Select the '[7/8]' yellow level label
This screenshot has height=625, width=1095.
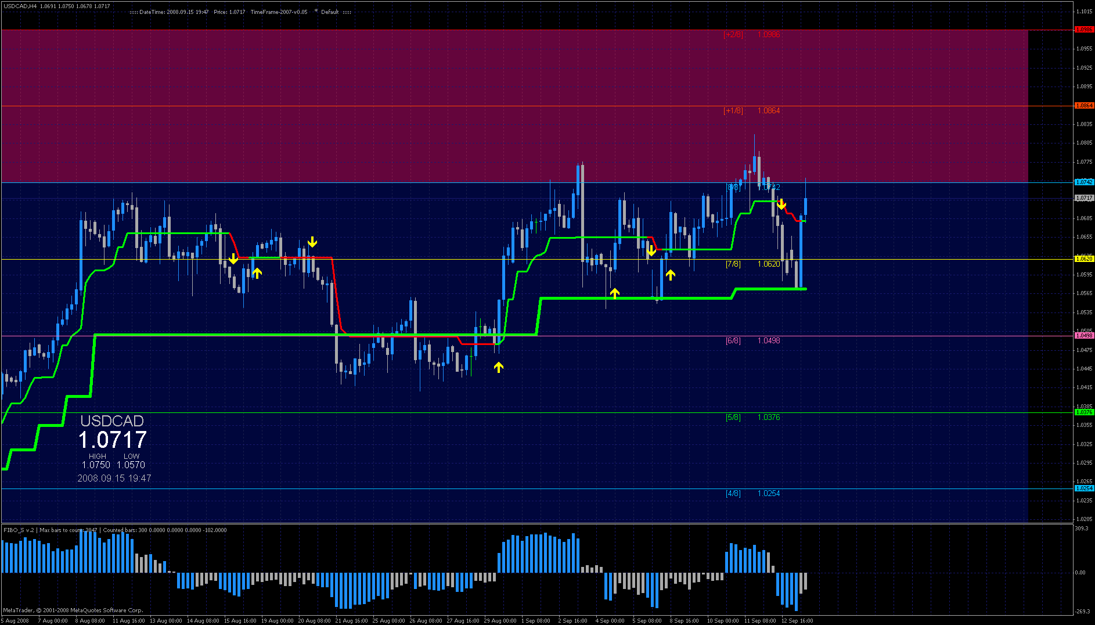[733, 264]
